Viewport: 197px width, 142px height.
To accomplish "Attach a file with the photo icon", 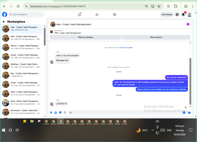I will [56, 112].
